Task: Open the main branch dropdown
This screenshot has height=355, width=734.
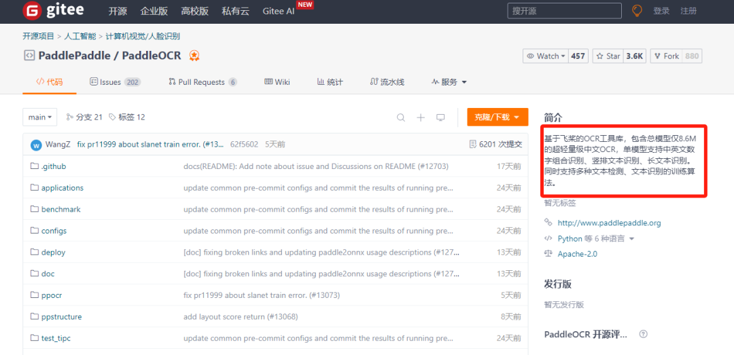Action: click(40, 117)
